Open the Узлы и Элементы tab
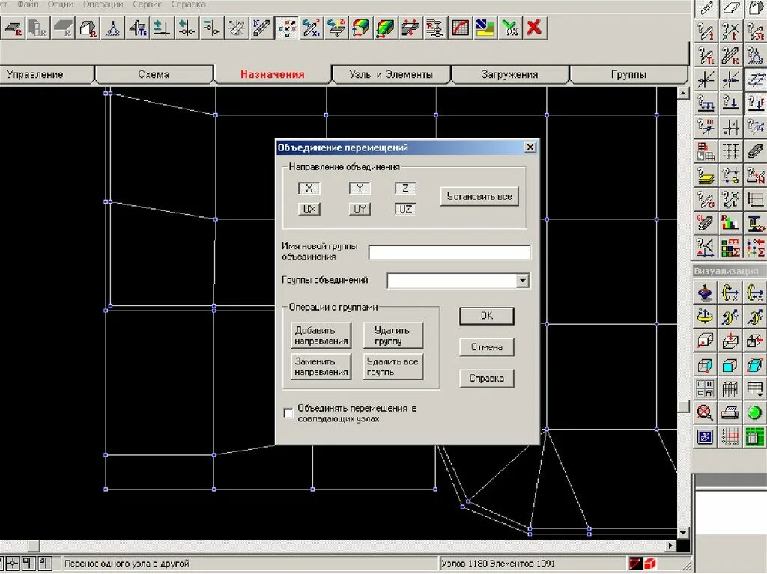Screen dimensions: 767x574 (391, 74)
